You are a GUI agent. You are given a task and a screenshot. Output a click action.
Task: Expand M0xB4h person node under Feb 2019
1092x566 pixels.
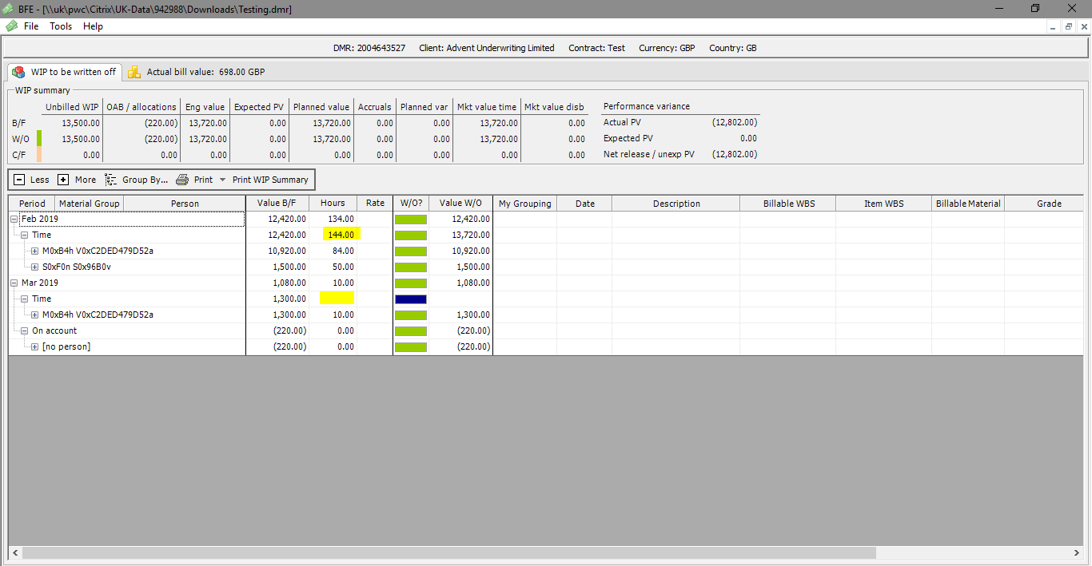point(35,251)
